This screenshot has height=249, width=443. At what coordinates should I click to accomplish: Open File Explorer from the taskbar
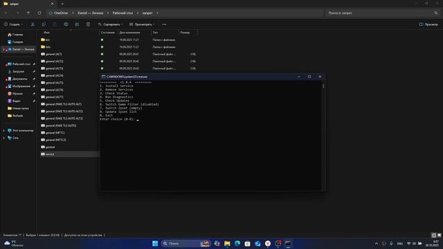tap(227, 243)
